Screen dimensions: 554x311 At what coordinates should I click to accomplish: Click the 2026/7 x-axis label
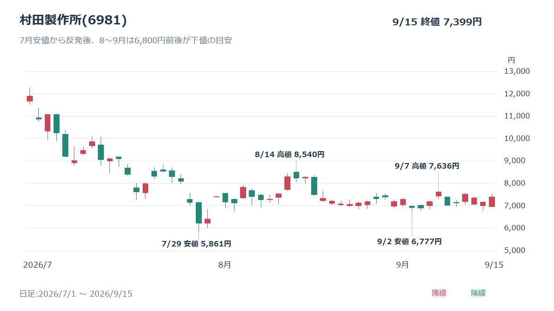click(x=38, y=264)
